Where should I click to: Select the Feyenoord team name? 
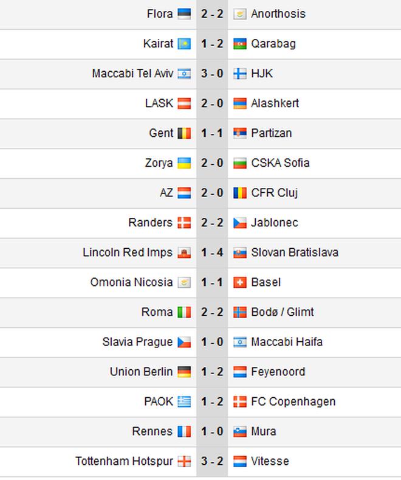pos(278,372)
